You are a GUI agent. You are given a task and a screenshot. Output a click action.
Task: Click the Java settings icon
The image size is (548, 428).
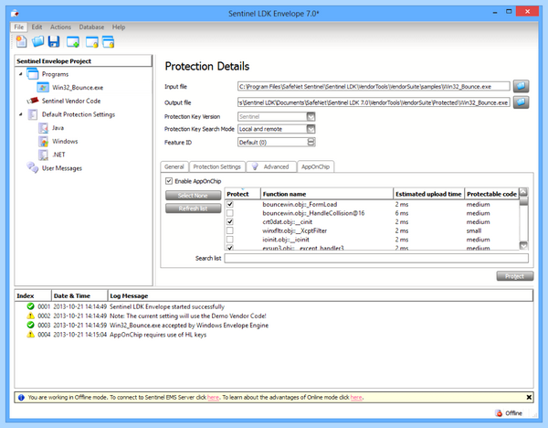43,128
